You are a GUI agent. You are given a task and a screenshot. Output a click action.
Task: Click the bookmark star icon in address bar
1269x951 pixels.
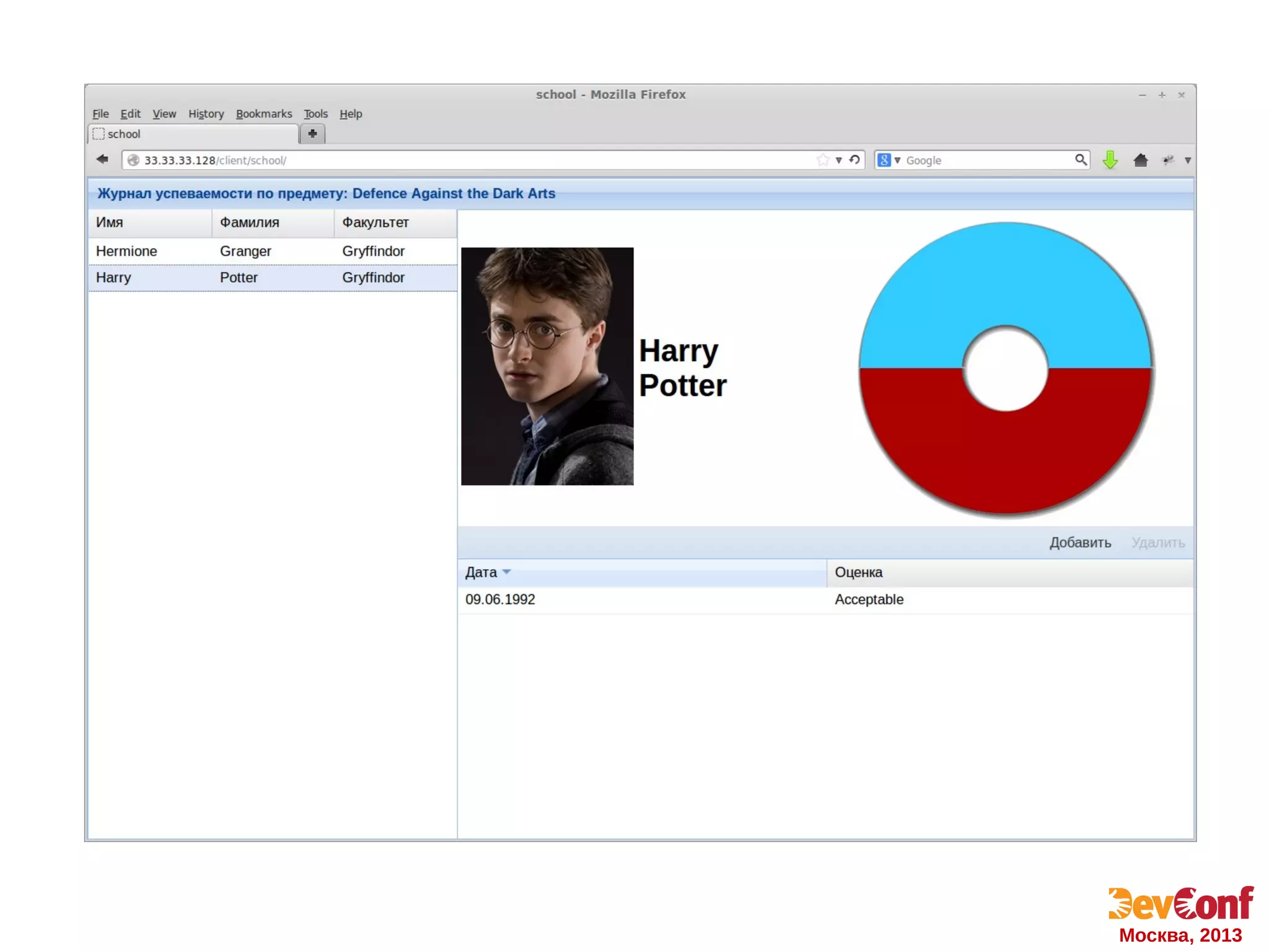822,160
